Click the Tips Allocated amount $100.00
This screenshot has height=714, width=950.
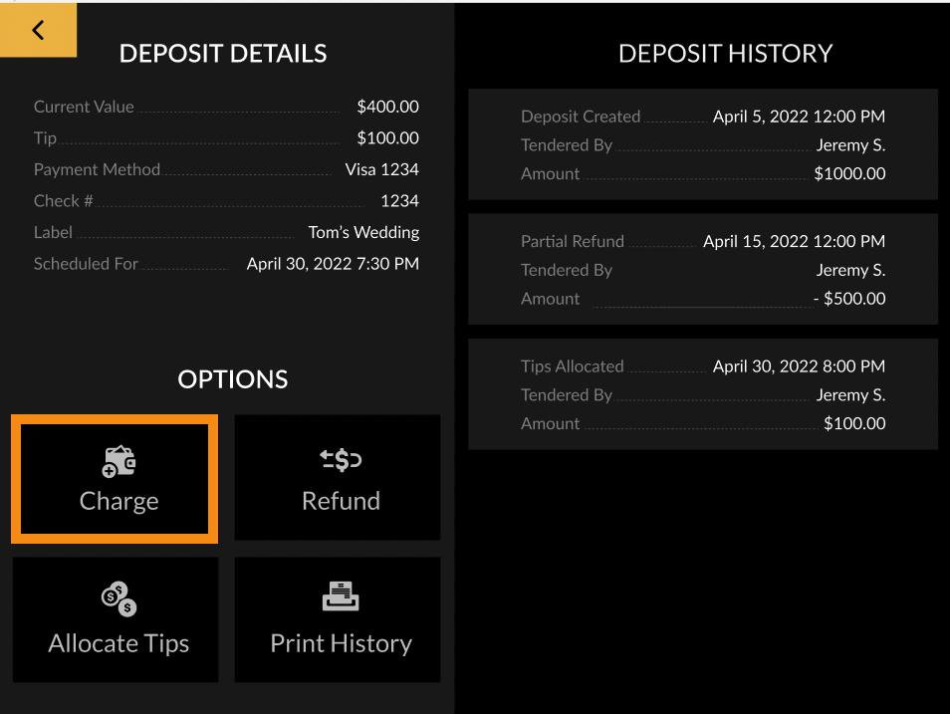(854, 423)
